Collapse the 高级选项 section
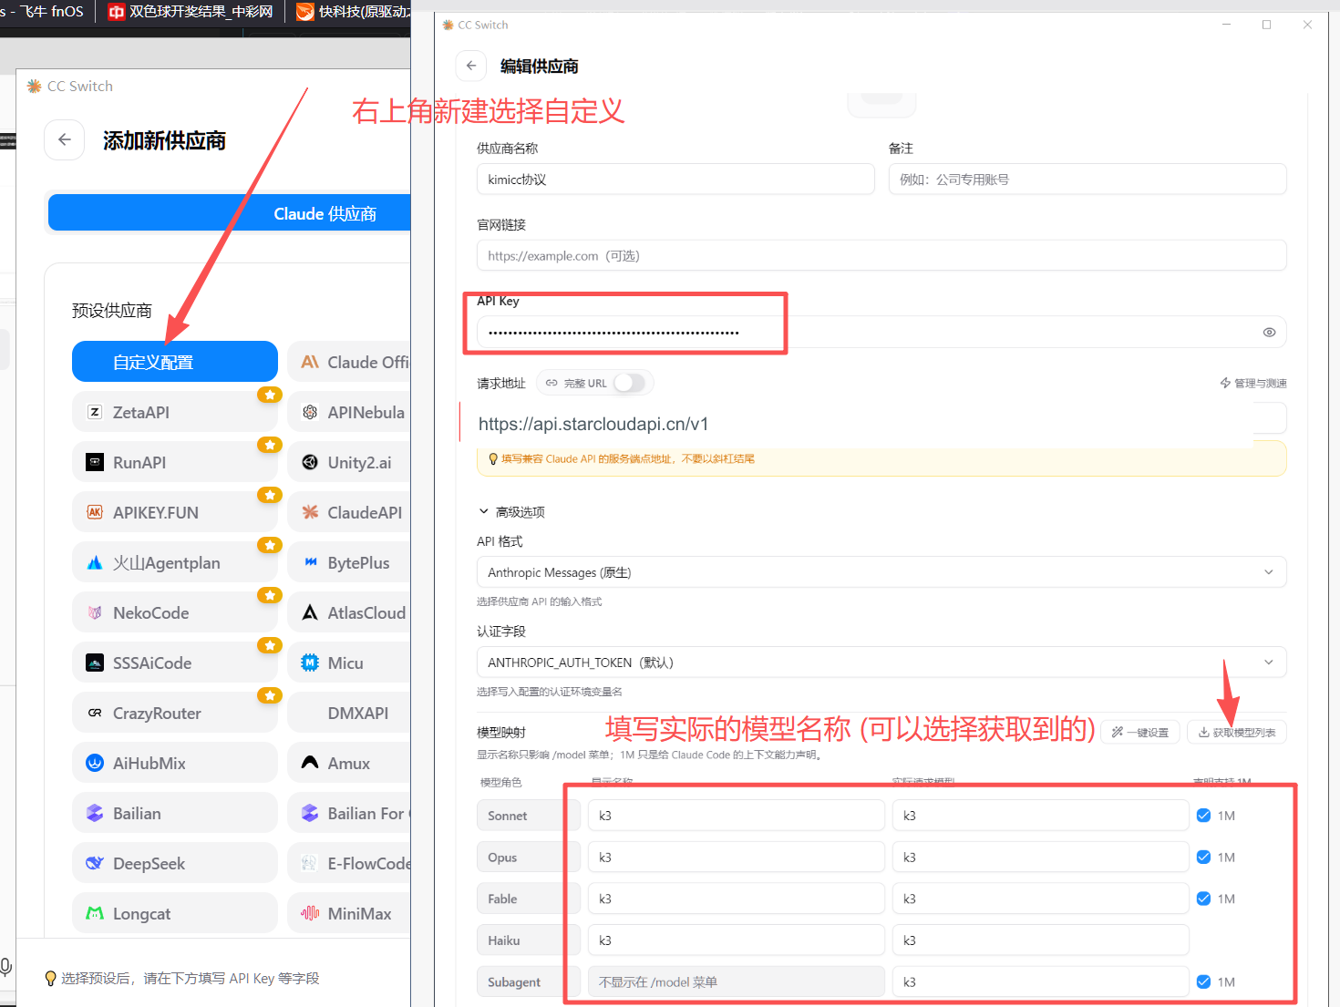Screen dimensions: 1340x1007 (511, 512)
